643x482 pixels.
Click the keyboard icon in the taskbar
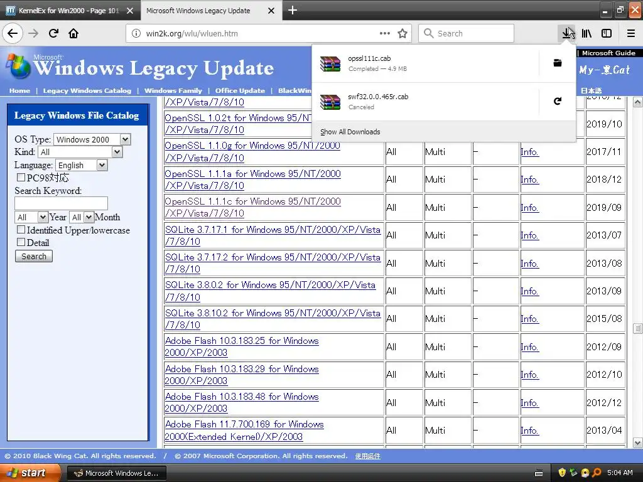click(539, 473)
